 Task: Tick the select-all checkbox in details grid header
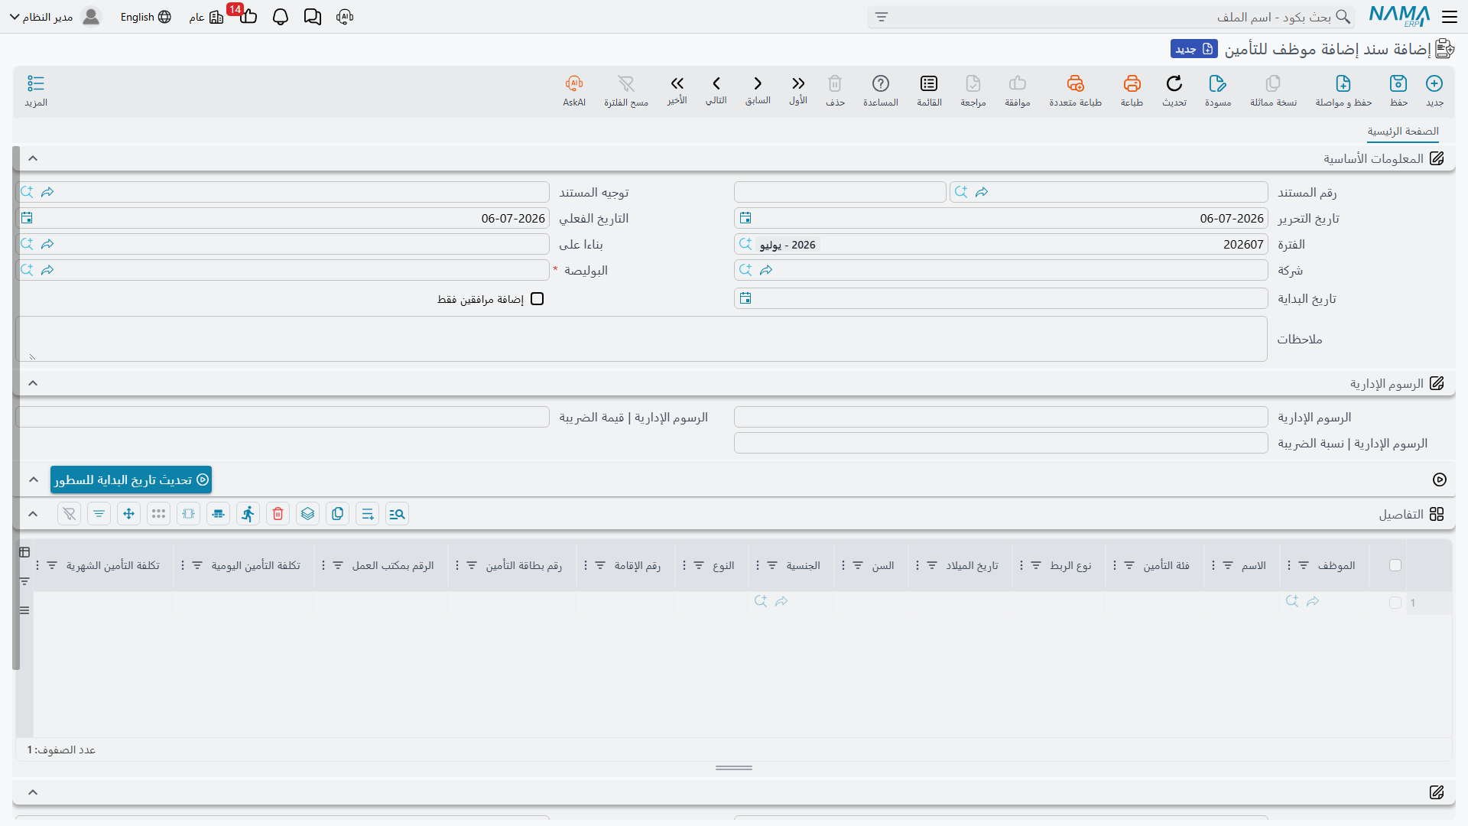point(1395,565)
